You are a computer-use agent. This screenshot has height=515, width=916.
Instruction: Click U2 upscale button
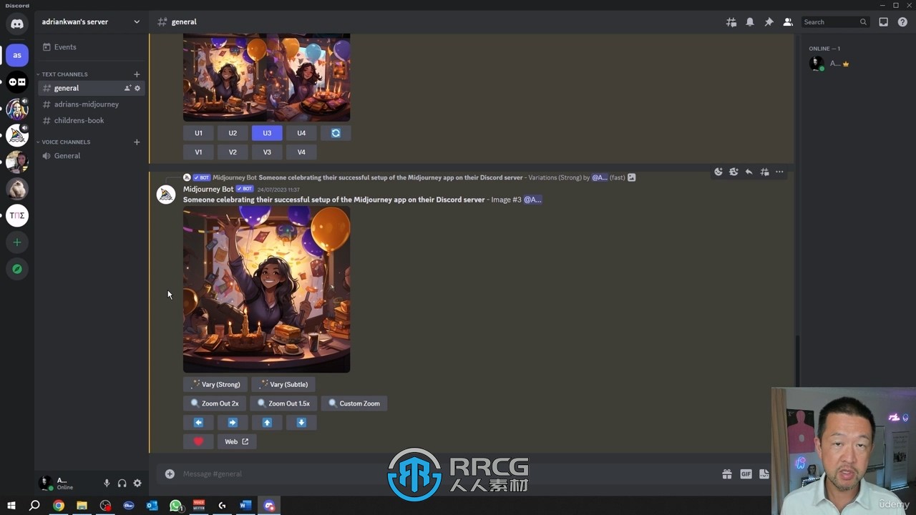(x=233, y=133)
